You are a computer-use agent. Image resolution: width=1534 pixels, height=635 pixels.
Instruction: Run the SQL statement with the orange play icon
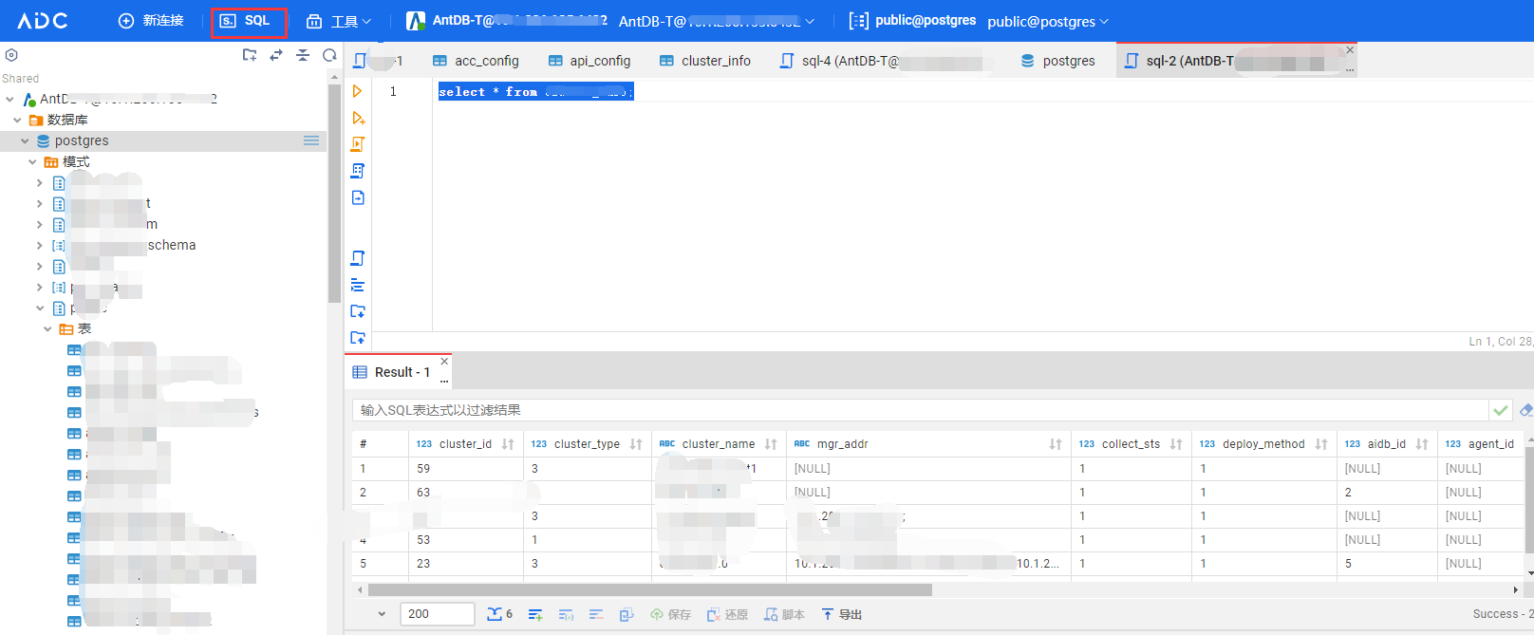click(358, 91)
